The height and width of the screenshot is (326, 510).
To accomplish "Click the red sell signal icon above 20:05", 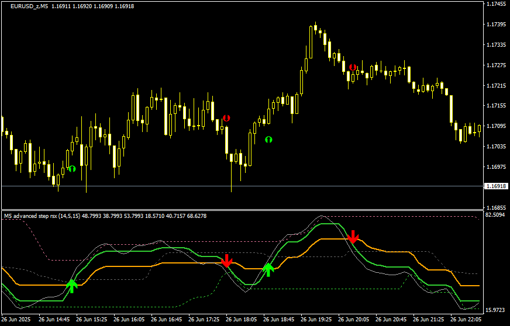I will coord(353,67).
